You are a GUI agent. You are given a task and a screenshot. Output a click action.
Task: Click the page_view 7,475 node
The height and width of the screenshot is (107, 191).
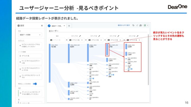[88, 53]
